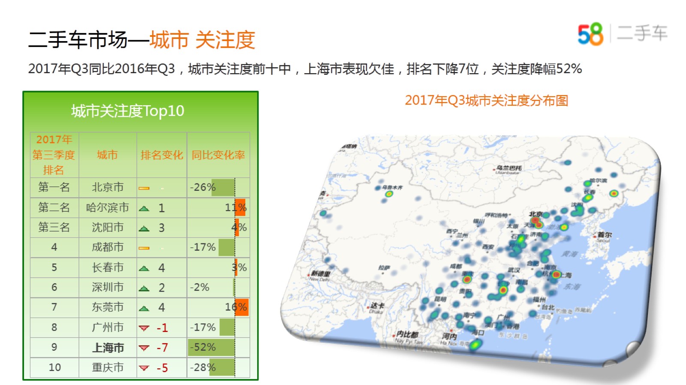Click the red down arrow in 上海市 row
The image size is (686, 385).
[x=144, y=348]
